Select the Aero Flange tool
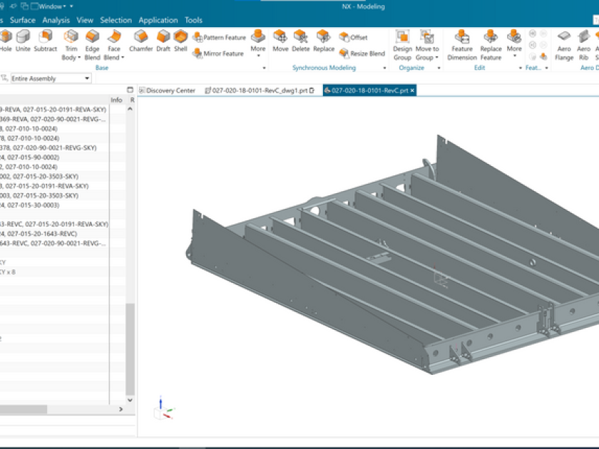 pos(564,45)
